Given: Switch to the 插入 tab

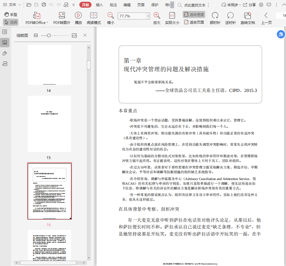Looking at the screenshot, I should (99, 5).
